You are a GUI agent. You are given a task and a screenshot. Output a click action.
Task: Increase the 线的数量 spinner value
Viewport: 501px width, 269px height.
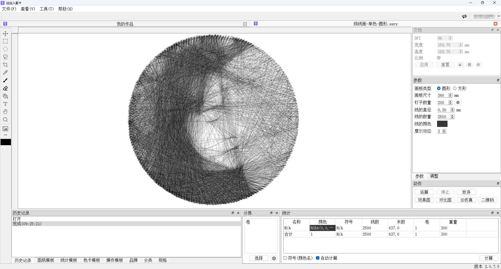(x=452, y=115)
